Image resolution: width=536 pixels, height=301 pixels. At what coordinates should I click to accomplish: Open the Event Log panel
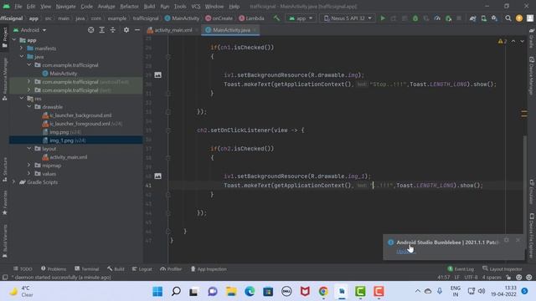461,269
